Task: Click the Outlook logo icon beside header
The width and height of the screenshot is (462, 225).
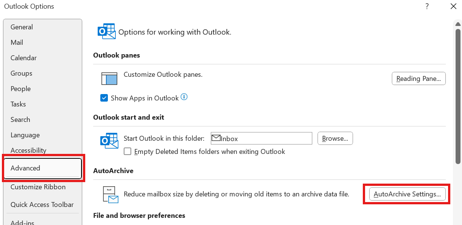Action: 106,32
